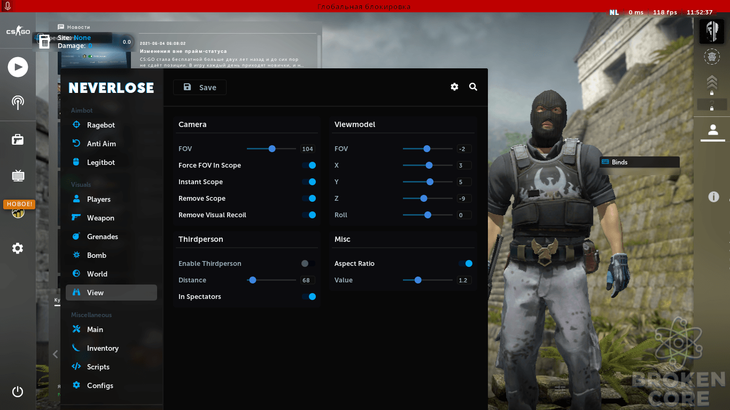
Task: Click the Camera FOV value box
Action: click(308, 149)
